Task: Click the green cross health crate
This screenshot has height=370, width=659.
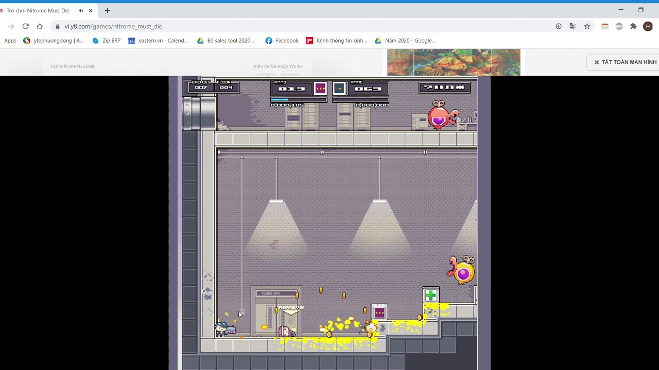Action: tap(431, 295)
